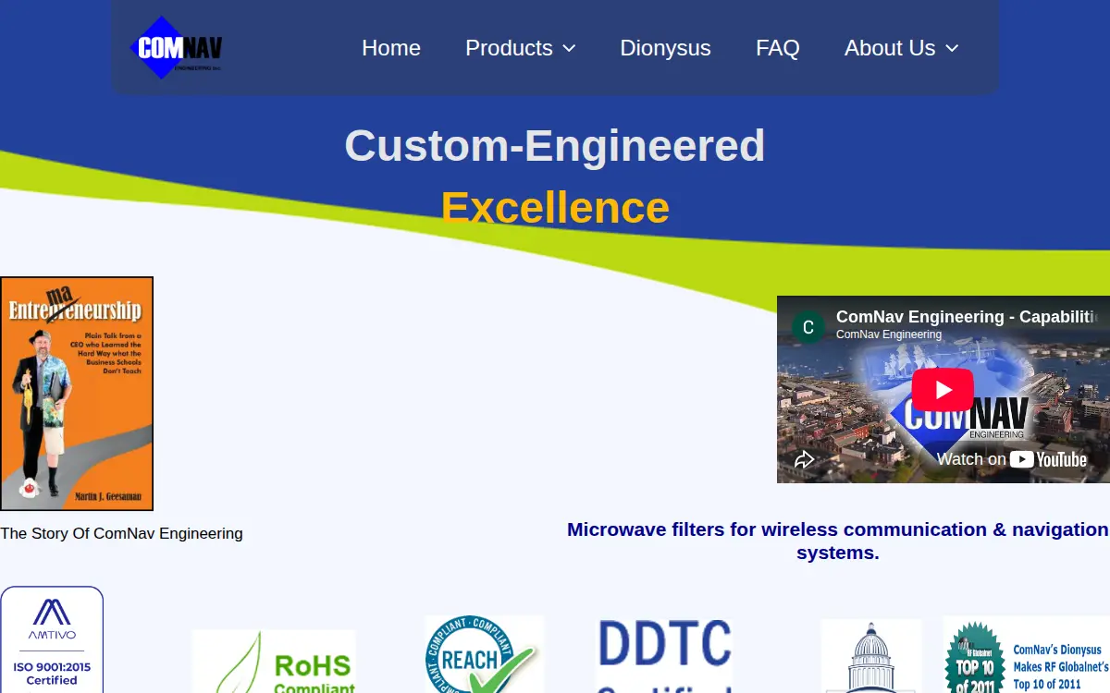The height and width of the screenshot is (693, 1110).
Task: Click the Microwave filters for wireless communication text
Action: tap(837, 541)
